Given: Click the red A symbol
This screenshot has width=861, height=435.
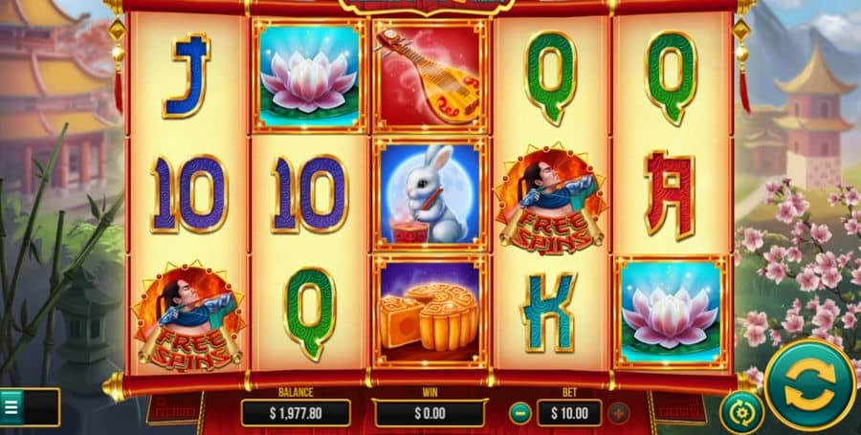Looking at the screenshot, I should click(670, 195).
